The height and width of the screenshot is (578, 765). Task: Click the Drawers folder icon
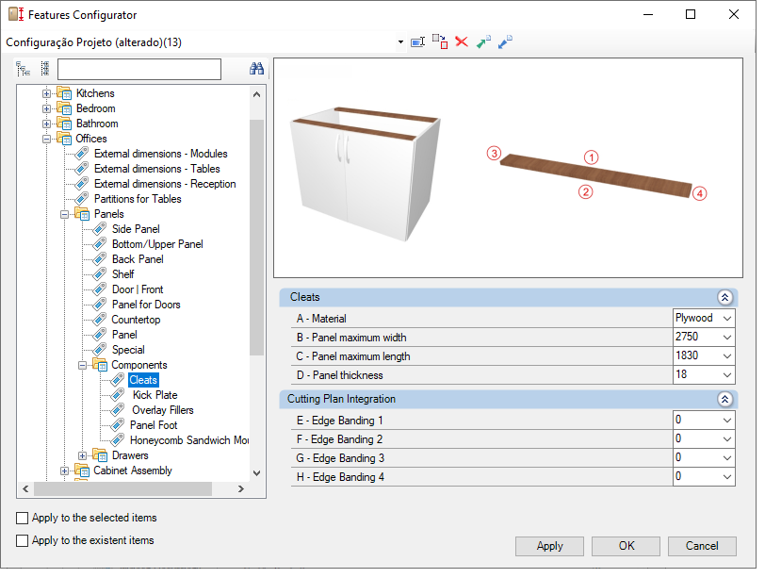[x=100, y=455]
